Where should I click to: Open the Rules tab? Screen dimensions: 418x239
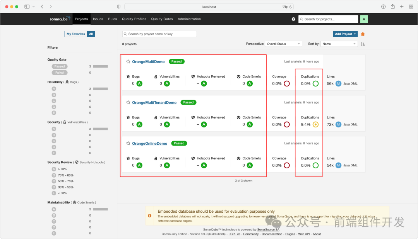[113, 19]
